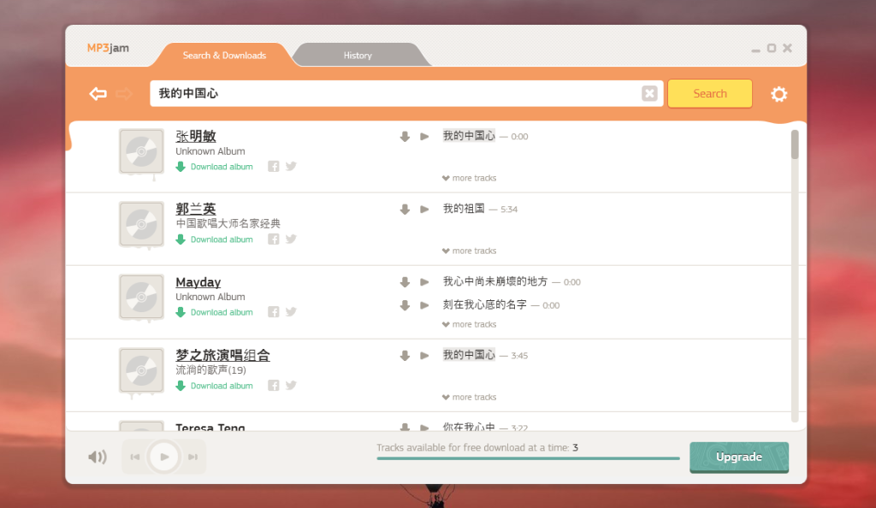876x508 pixels.
Task: Expand more tracks under Mayday
Action: pyautogui.click(x=470, y=325)
